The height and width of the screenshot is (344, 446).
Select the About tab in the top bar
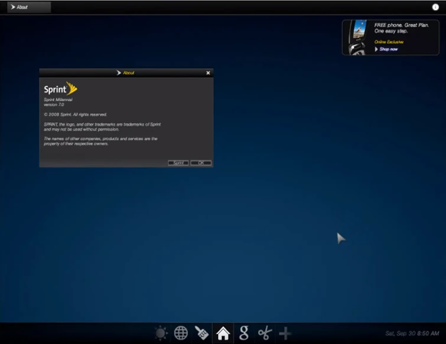coord(29,7)
